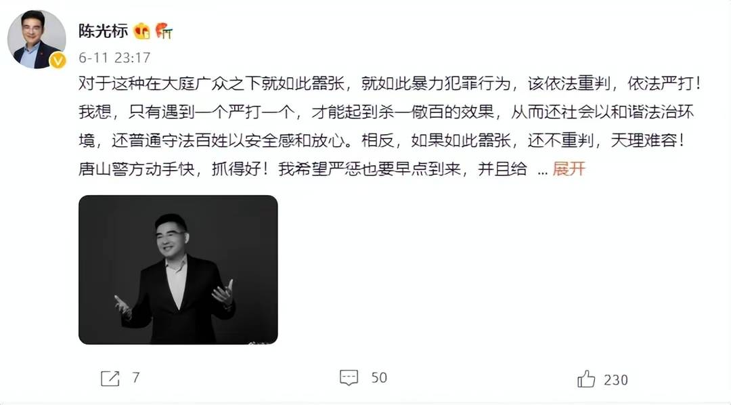Viewport: 731px width, 405px height.
Task: Click the comment count 50
Action: (379, 377)
